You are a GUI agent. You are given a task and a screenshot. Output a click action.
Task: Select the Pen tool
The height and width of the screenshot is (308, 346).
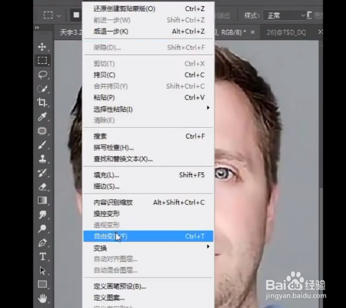42,242
